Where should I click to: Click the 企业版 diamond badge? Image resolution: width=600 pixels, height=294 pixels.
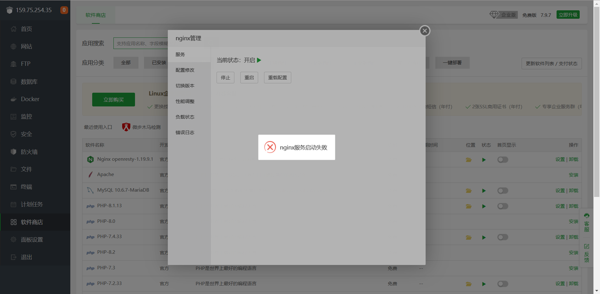click(503, 14)
